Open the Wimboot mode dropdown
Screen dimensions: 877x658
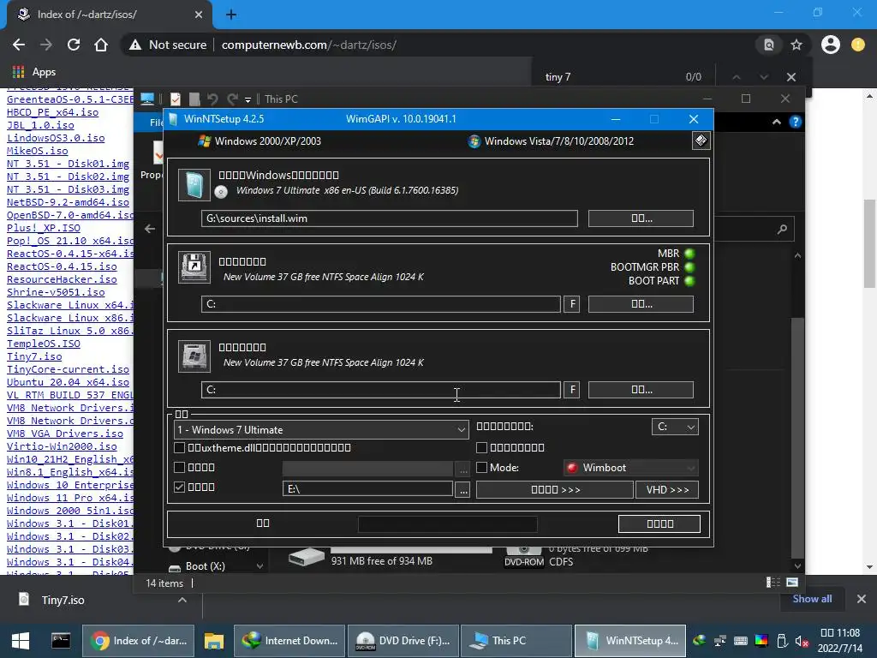(x=631, y=468)
